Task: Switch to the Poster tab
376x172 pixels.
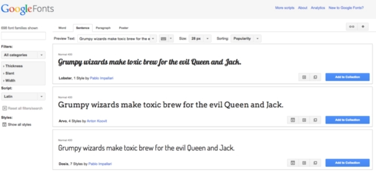Action: (x=124, y=28)
